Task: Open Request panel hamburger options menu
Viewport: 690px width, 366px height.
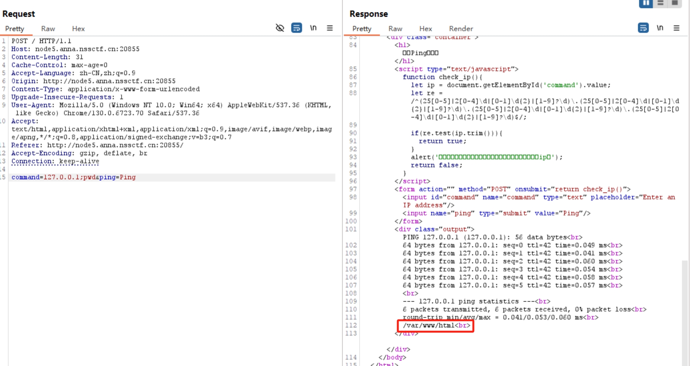Action: pyautogui.click(x=330, y=28)
